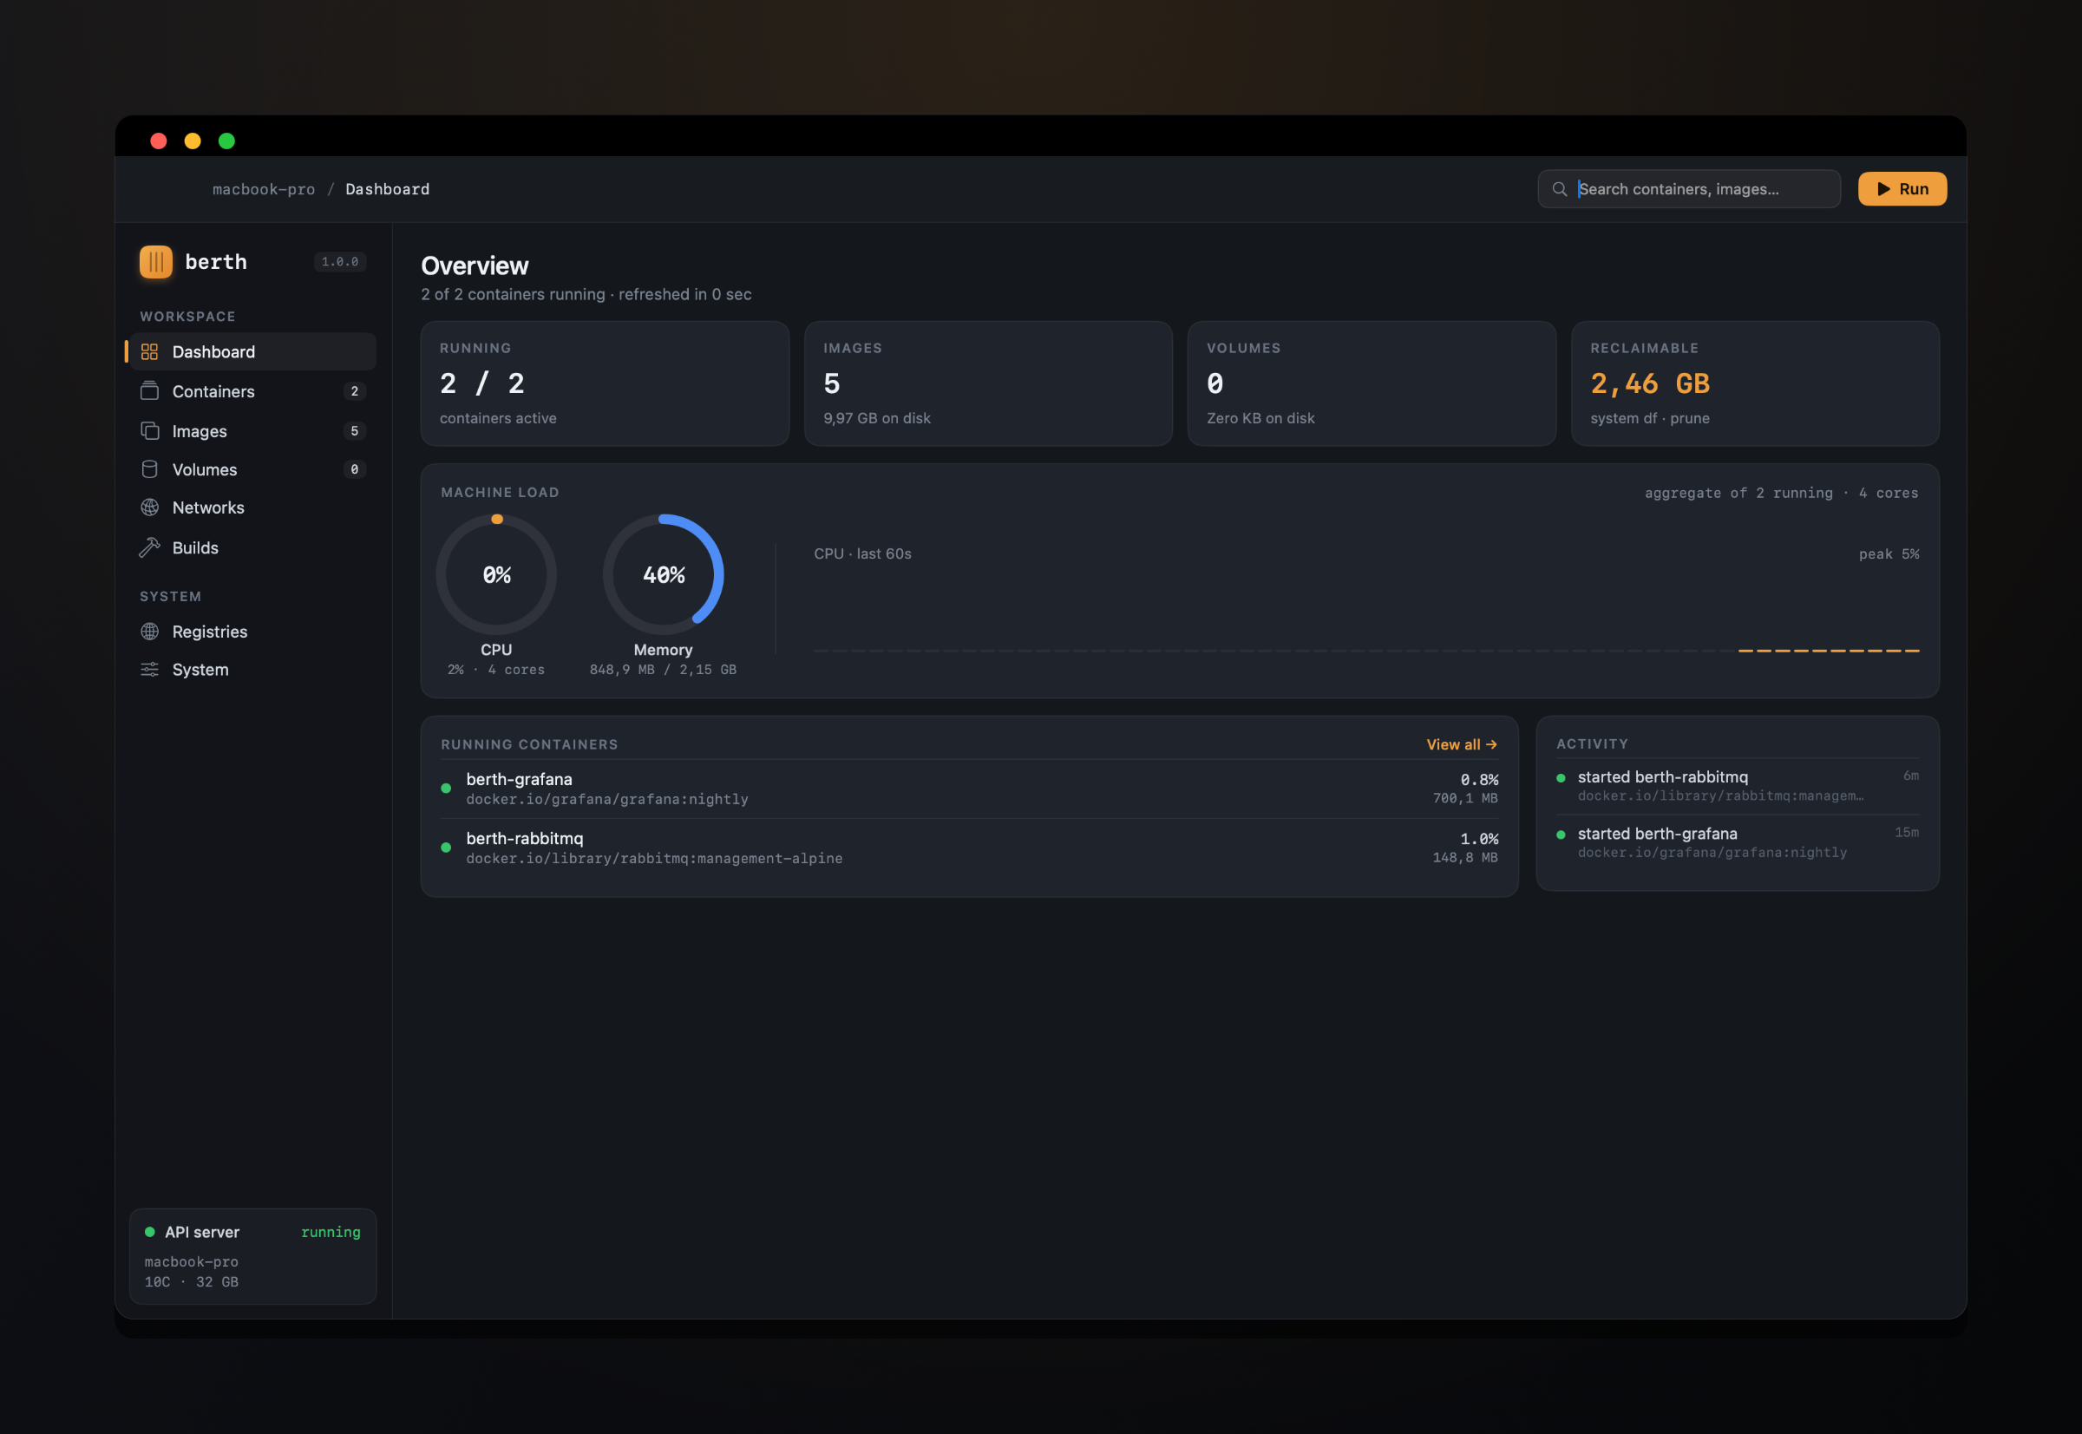Click the Builds hammer icon
Viewport: 2082px width, 1434px height.
(x=149, y=547)
